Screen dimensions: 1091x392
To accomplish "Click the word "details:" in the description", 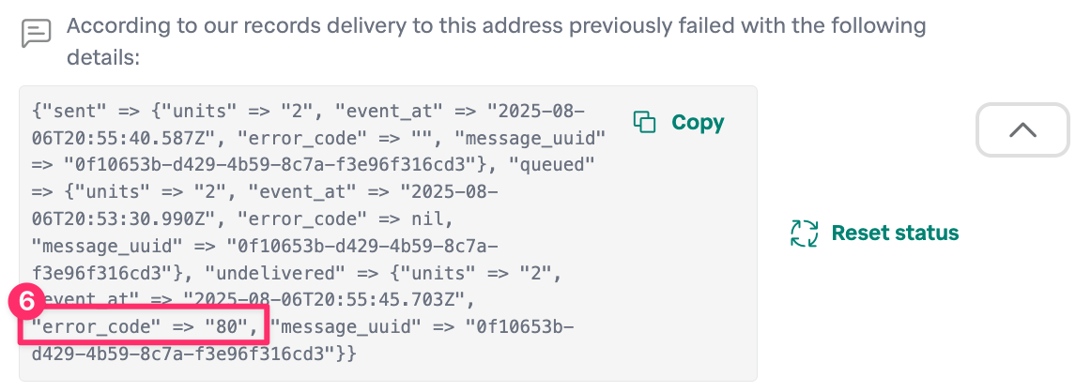I will (x=102, y=58).
